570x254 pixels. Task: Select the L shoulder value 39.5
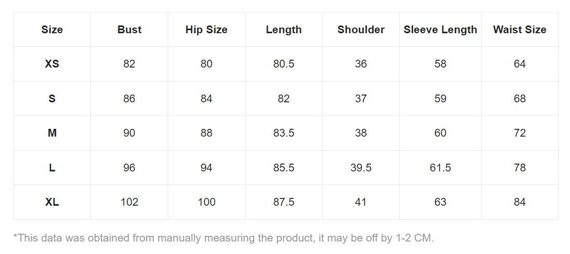point(361,168)
